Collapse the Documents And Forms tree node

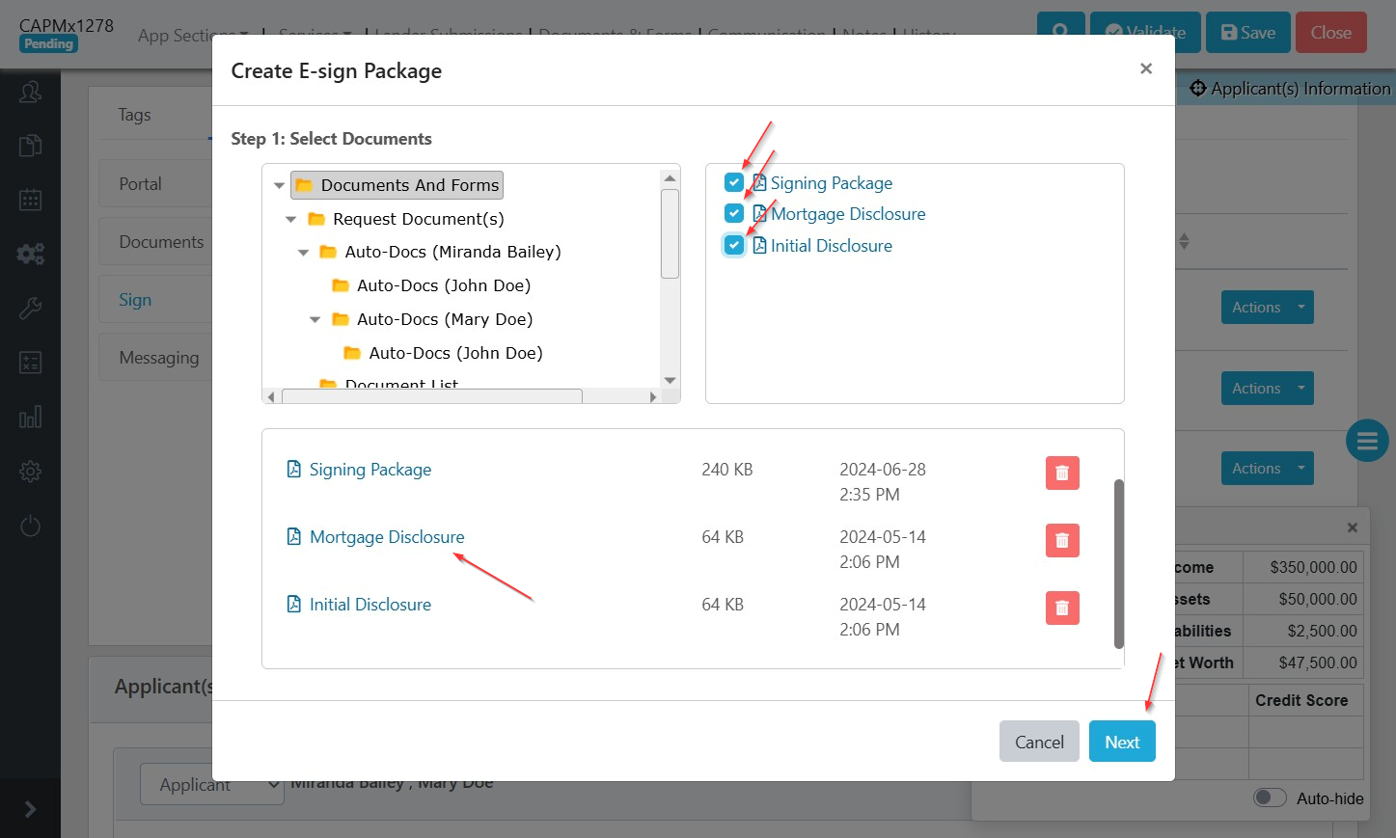(x=279, y=185)
